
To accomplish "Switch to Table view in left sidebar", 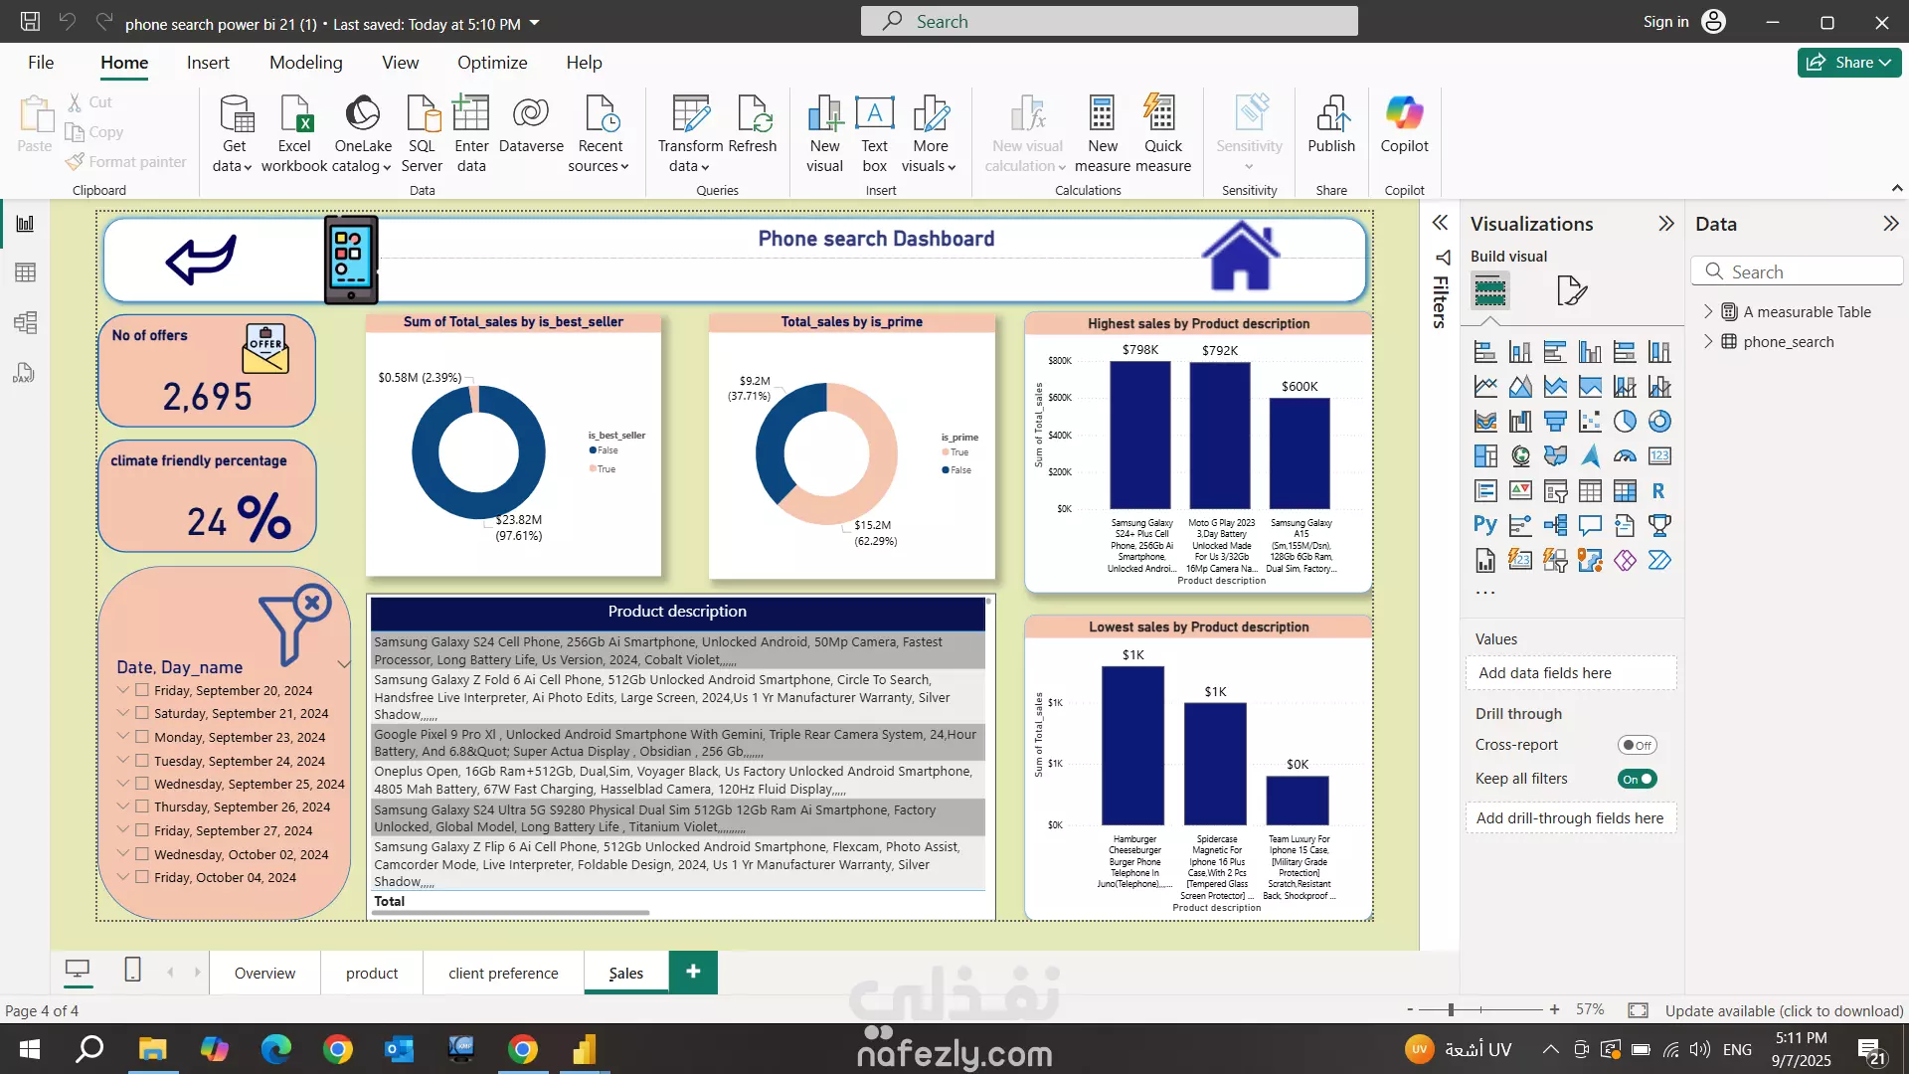I will coord(25,272).
